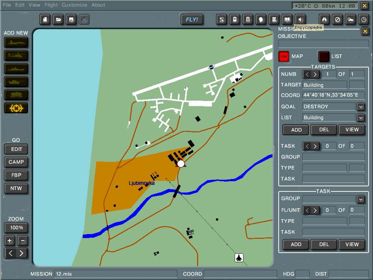Screen dimensions: 373x280
Task: Open the Flight menu
Action: point(51,5)
